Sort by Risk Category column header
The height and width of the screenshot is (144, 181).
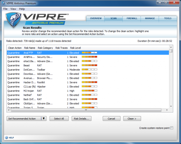click(45, 48)
